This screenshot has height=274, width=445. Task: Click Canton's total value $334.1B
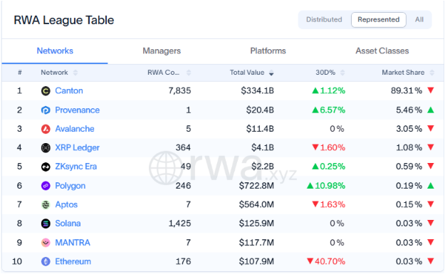click(x=258, y=91)
